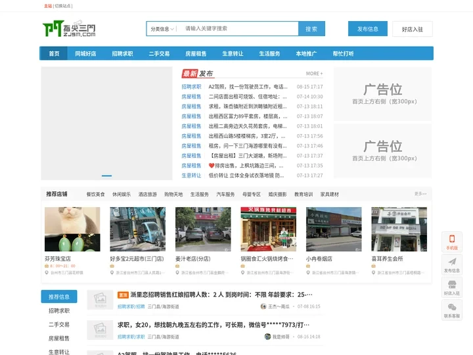Viewport: 473px width, 355px height.
Task: Click the blue 发布信息 button in the header
Action: [x=368, y=29]
